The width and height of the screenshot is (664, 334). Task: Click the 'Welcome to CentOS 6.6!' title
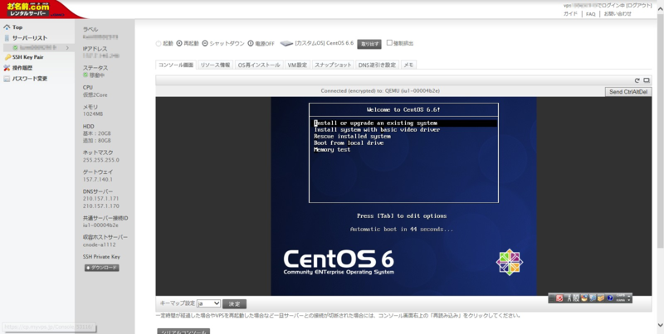[x=403, y=109]
